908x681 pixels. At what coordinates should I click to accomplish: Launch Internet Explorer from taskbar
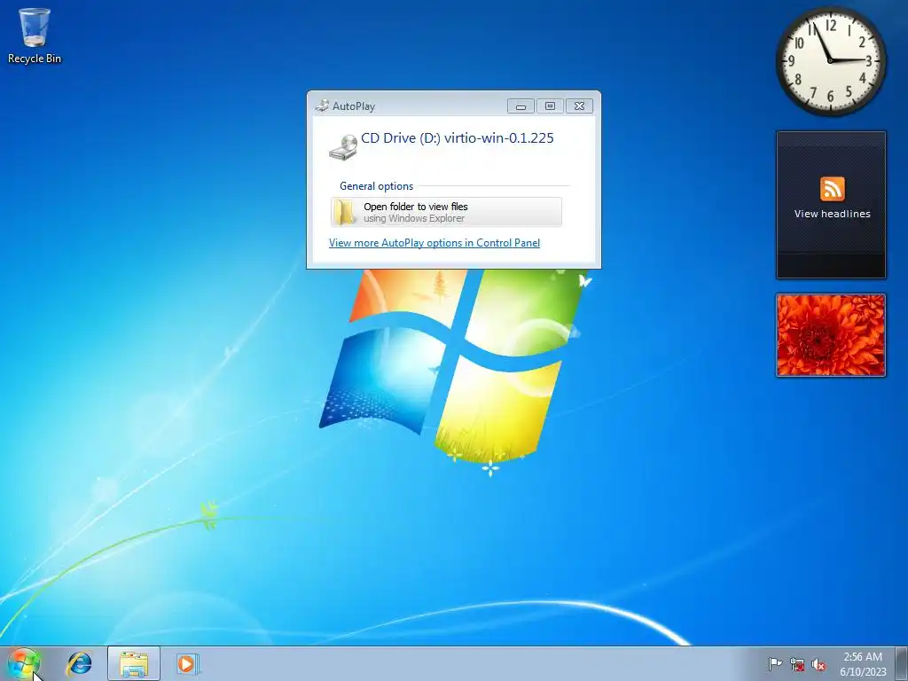79,663
